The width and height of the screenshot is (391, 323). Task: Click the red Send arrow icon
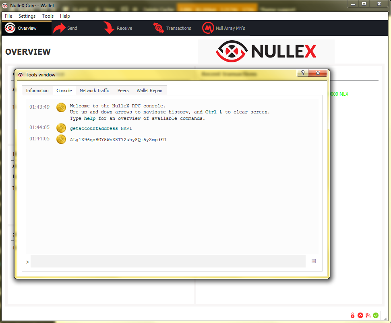point(59,28)
